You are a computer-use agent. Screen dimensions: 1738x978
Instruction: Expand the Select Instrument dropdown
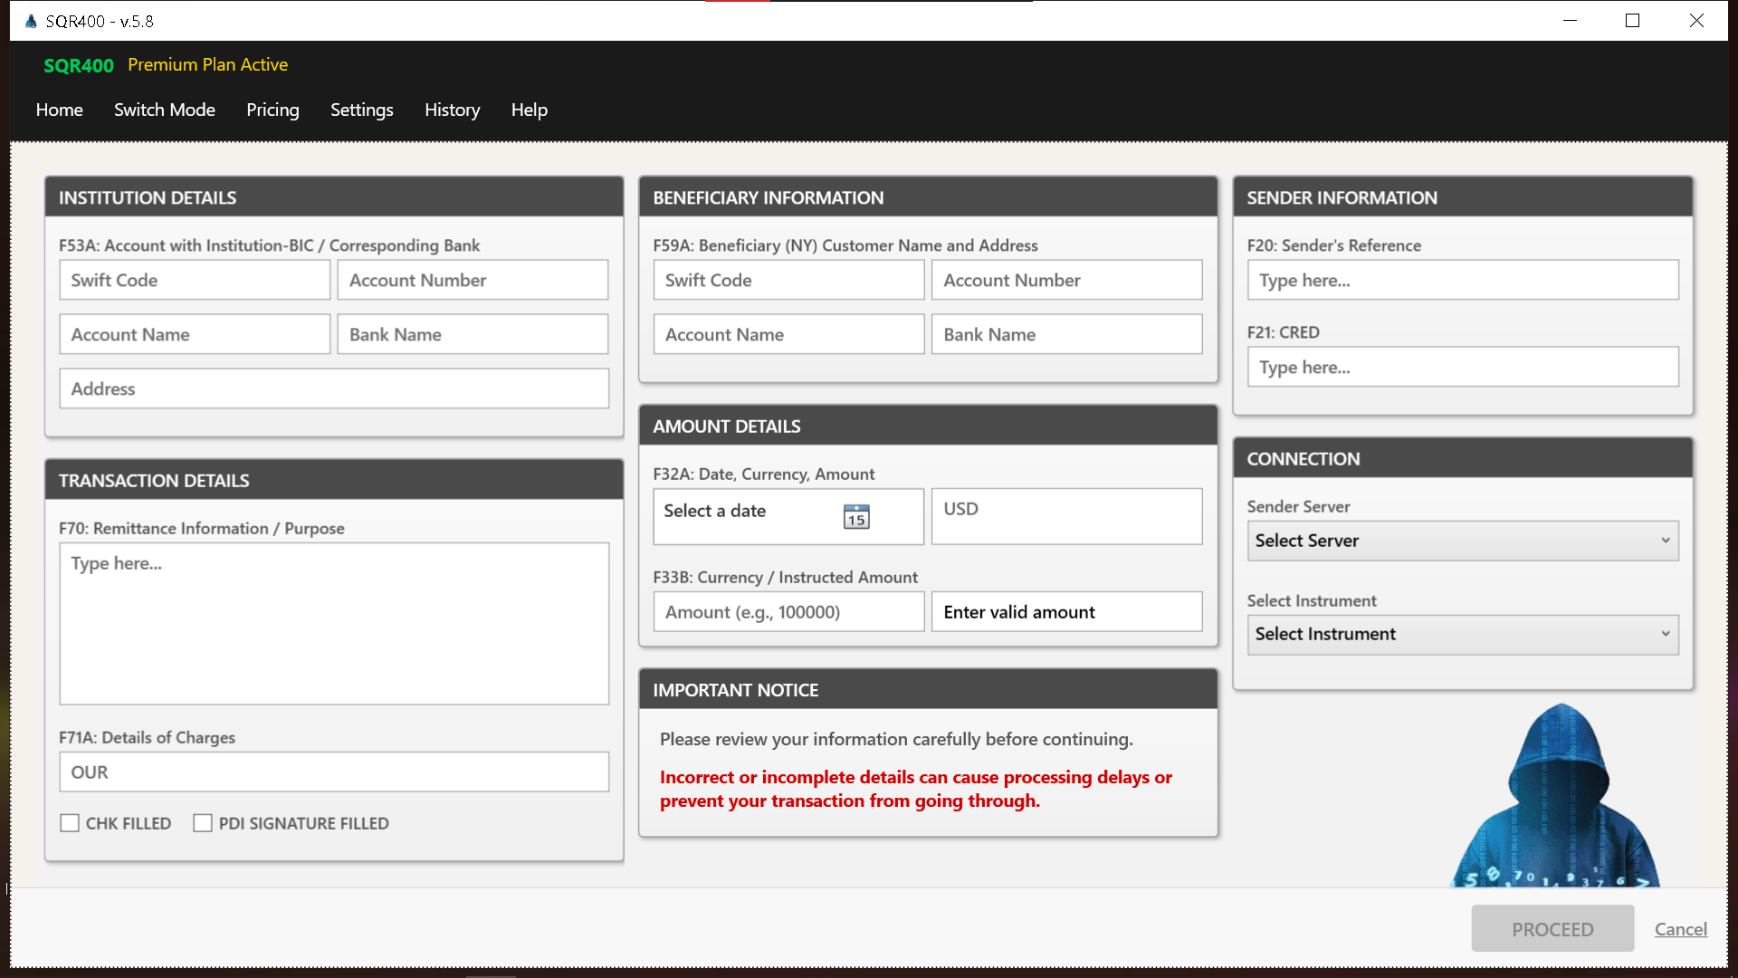tap(1461, 634)
